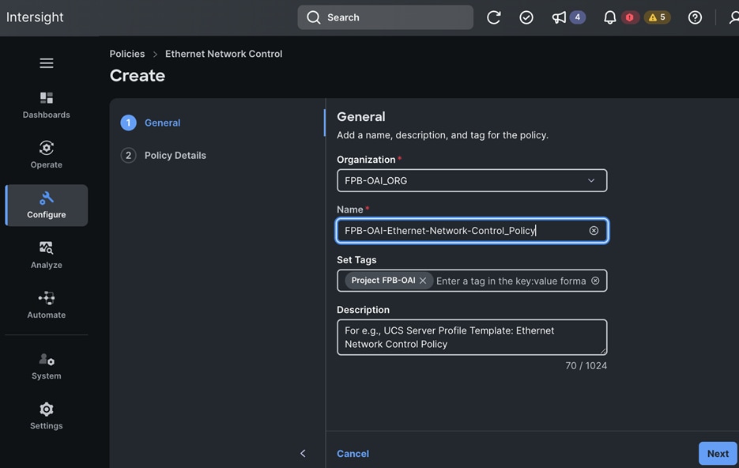Clear the Name field text
739x468 pixels.
(594, 231)
